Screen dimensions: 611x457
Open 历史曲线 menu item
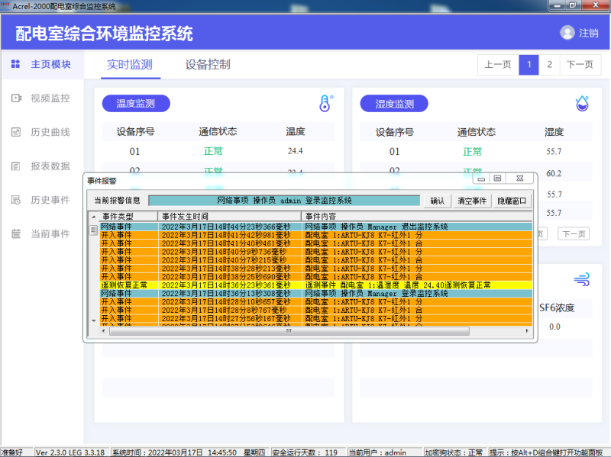coord(50,132)
